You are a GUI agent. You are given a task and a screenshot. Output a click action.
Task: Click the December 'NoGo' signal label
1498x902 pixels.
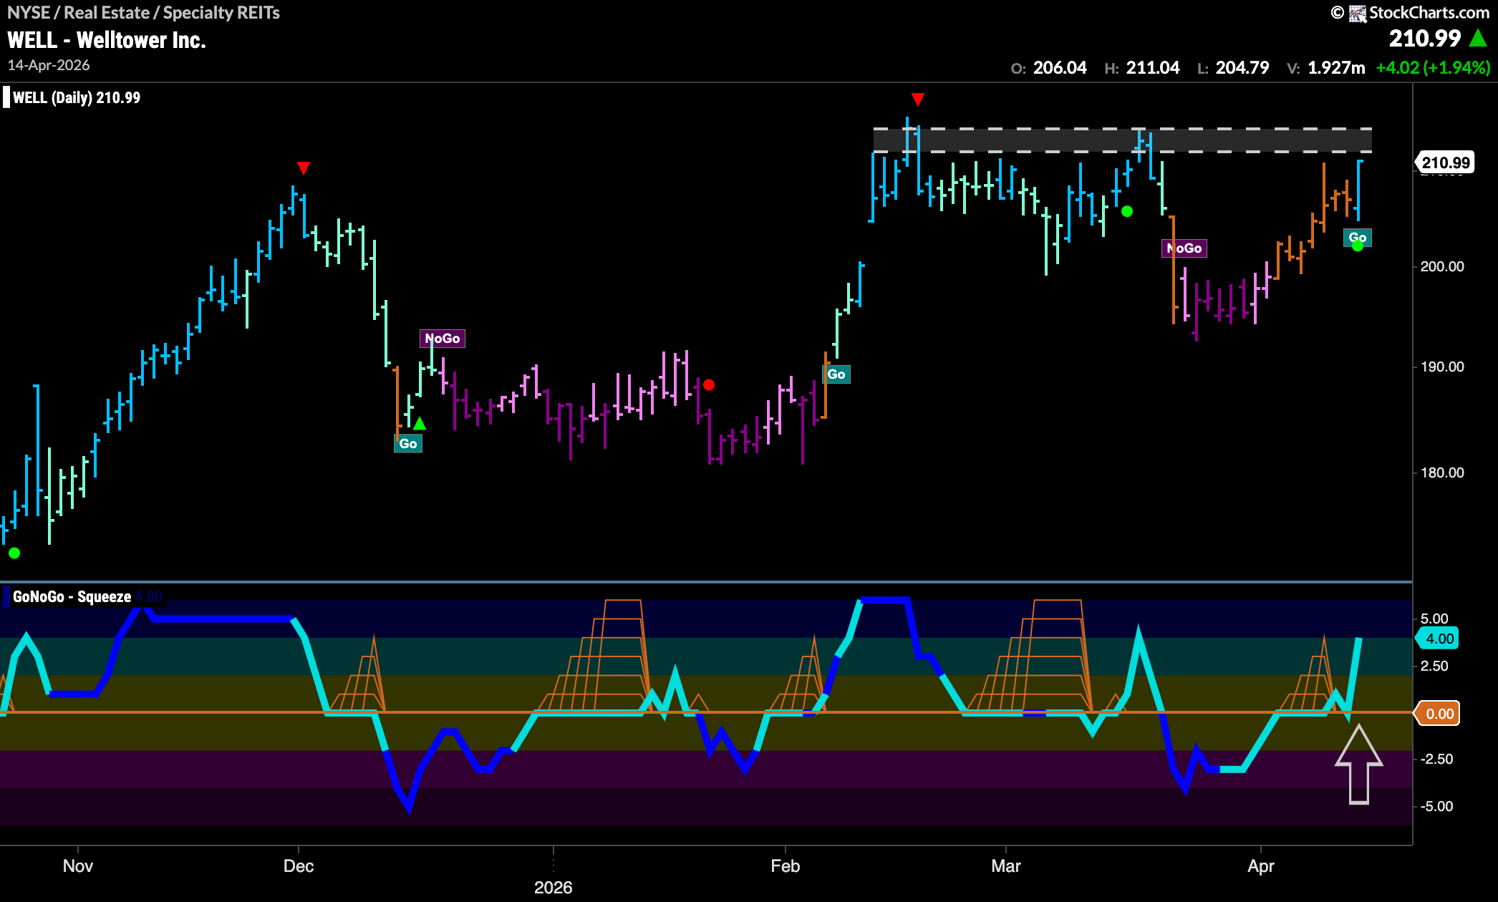(443, 339)
